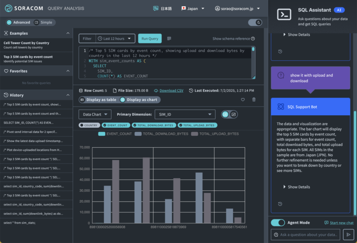357x243 pixels.
Task: Switch from Advanced to Simple mode
Action: click(44, 22)
